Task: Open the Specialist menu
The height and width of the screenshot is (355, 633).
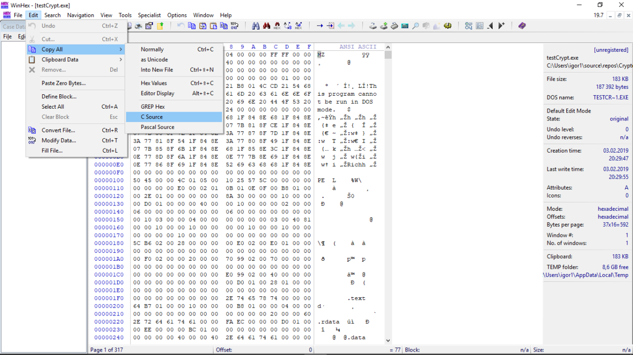Action: click(149, 15)
